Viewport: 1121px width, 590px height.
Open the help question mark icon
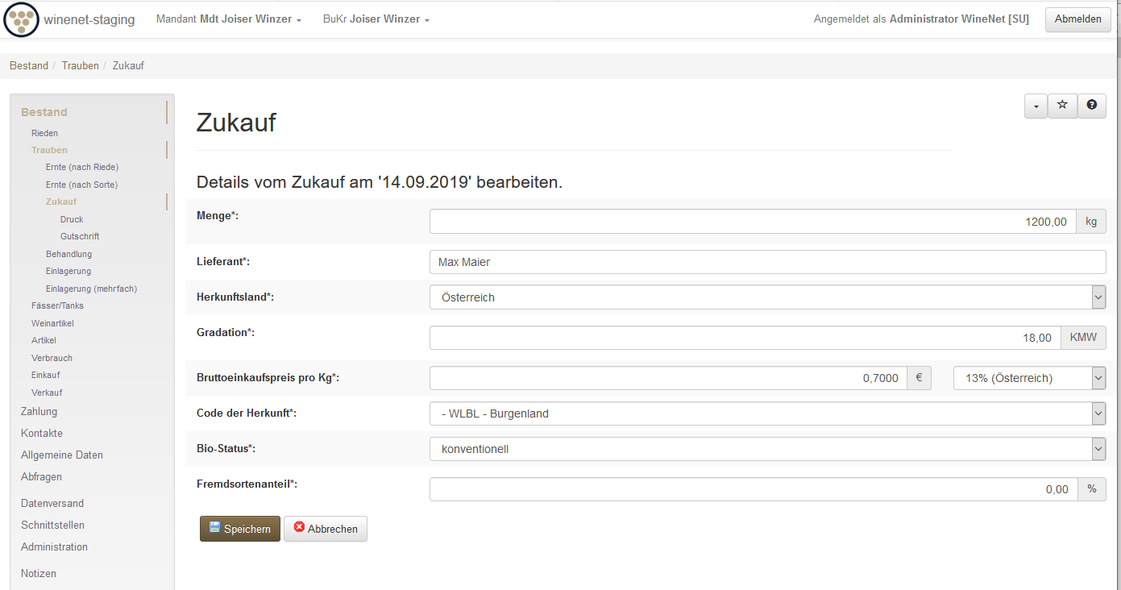1091,106
